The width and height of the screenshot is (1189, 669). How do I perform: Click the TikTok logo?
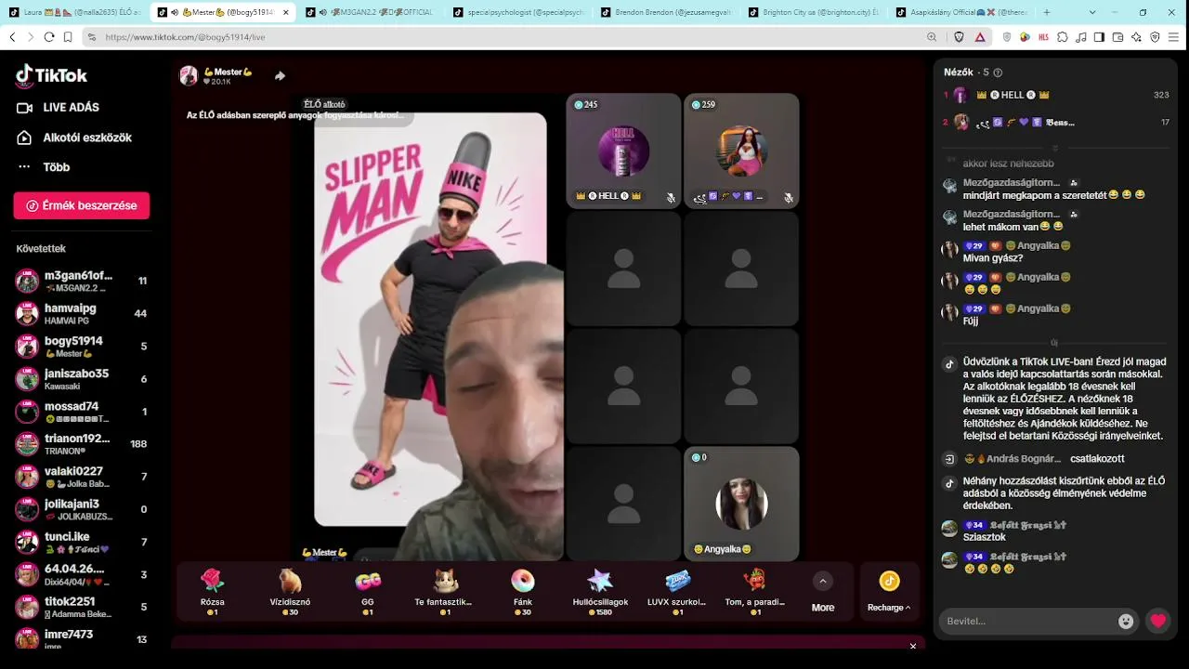pos(52,75)
